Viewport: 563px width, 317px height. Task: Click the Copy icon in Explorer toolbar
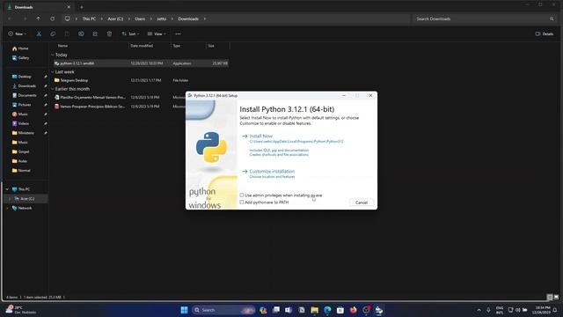(53, 33)
